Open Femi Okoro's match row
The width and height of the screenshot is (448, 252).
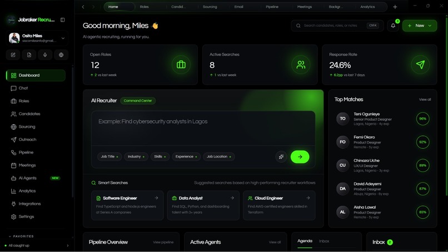(383, 142)
